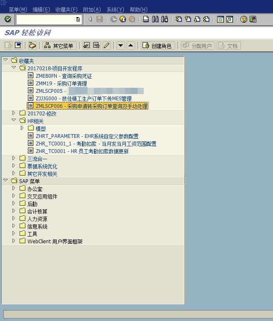Move favorite up with the up arrow
The width and height of the screenshot is (273, 321).
click(x=131, y=46)
